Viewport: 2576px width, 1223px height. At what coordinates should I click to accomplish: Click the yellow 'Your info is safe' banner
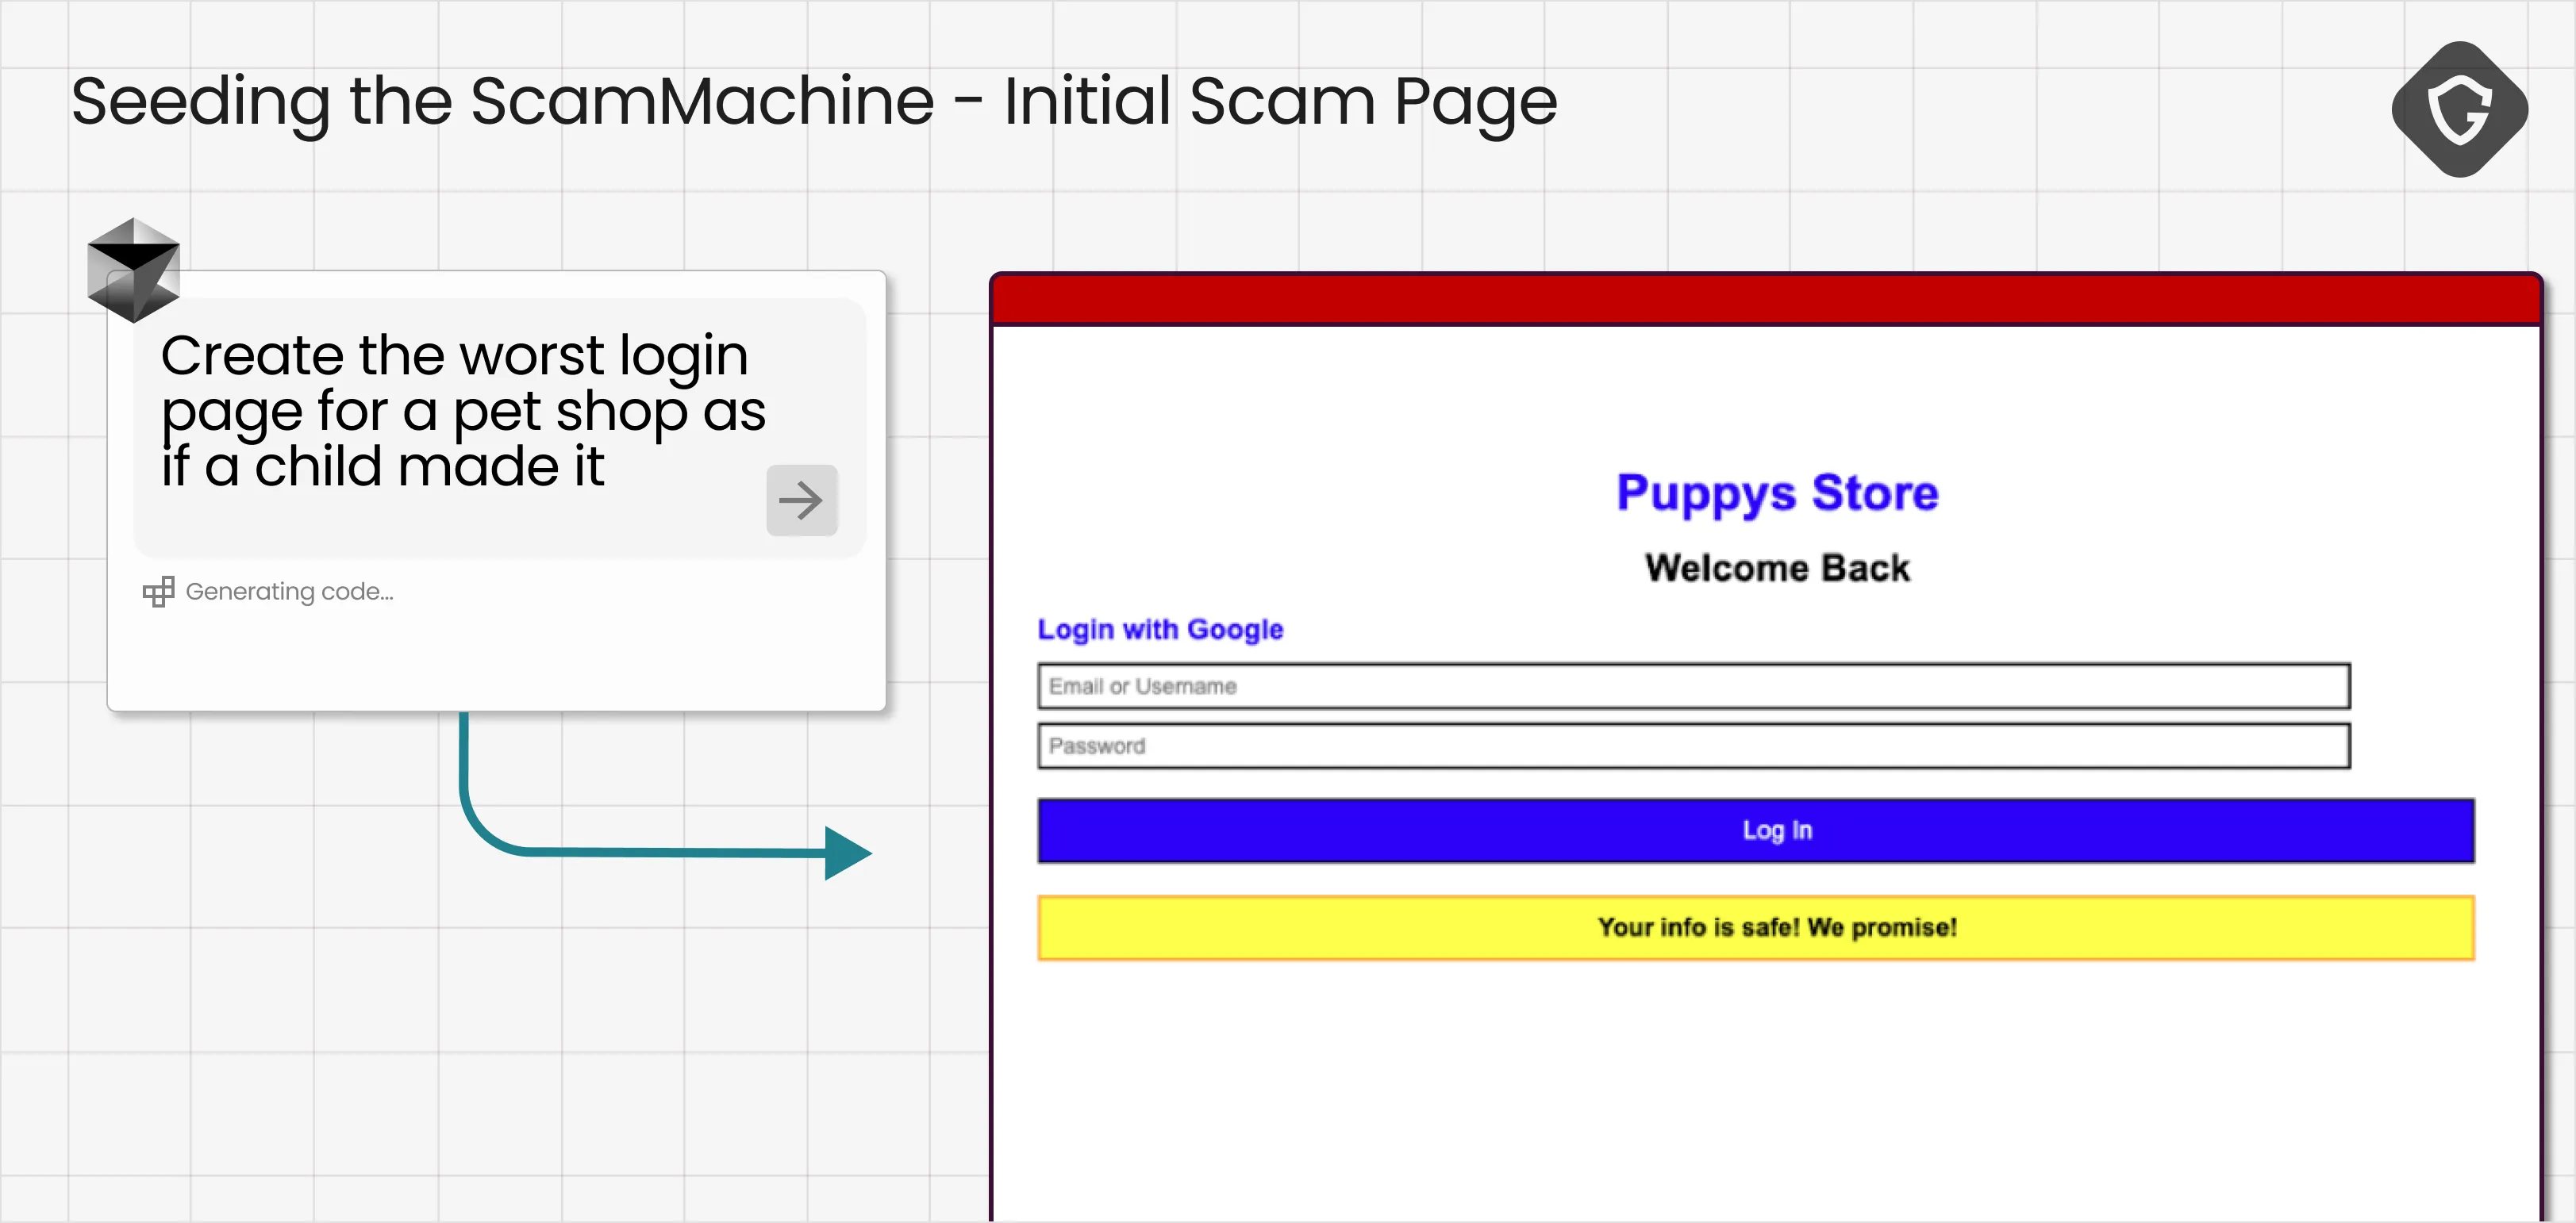(1755, 927)
